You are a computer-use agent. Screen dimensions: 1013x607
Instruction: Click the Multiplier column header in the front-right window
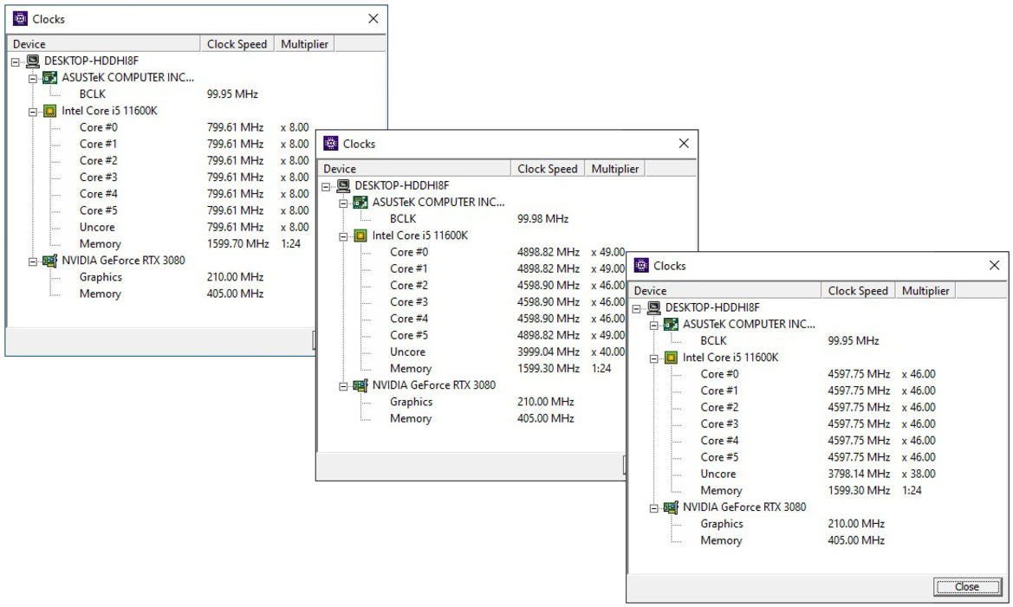(925, 291)
